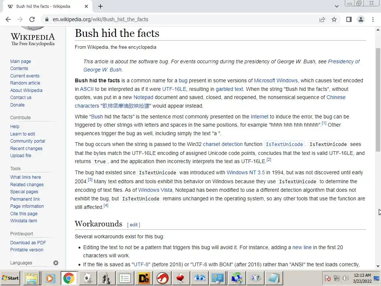The width and height of the screenshot is (381, 286).
Task: Open the Chrome three-dot menu
Action: pos(373,19)
